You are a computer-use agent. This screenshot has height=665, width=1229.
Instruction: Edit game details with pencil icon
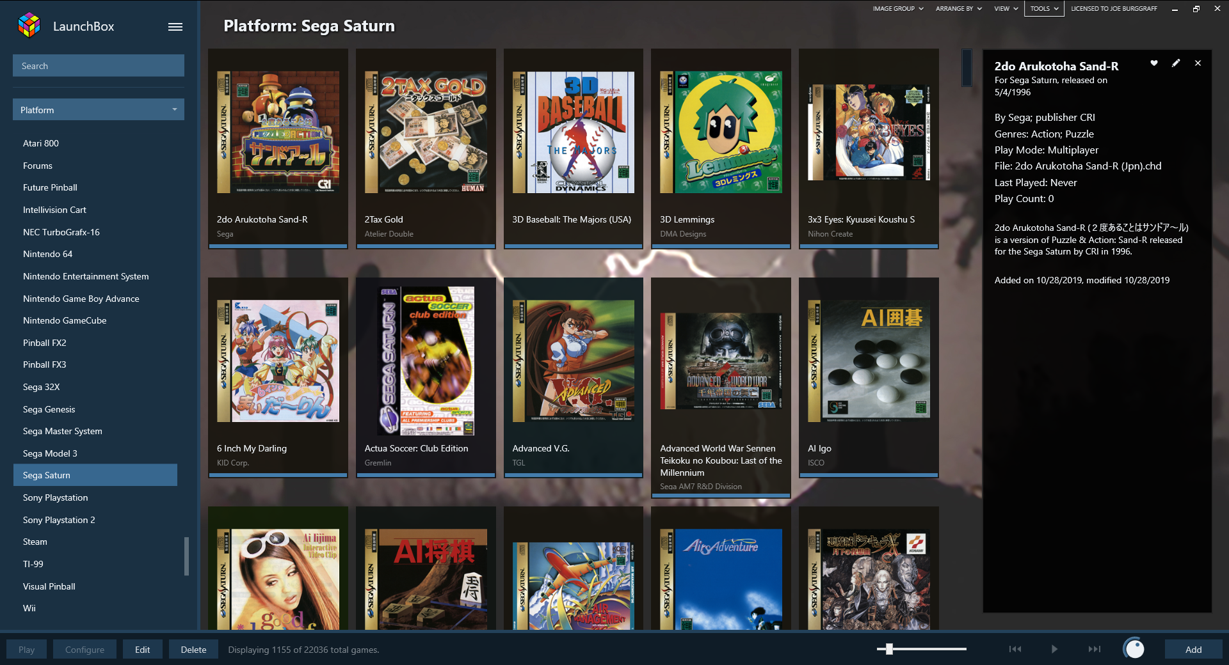(x=1176, y=63)
